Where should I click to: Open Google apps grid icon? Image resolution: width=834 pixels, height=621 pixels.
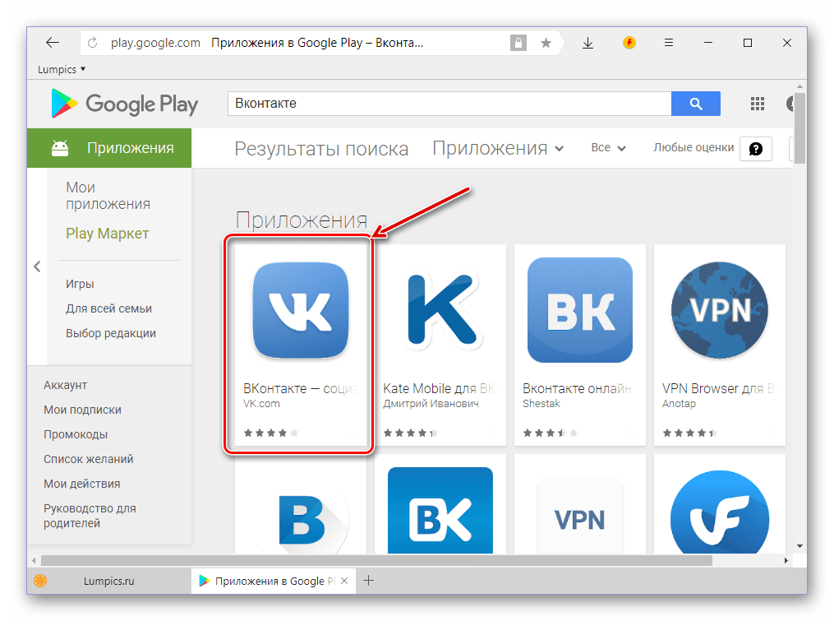(x=758, y=104)
